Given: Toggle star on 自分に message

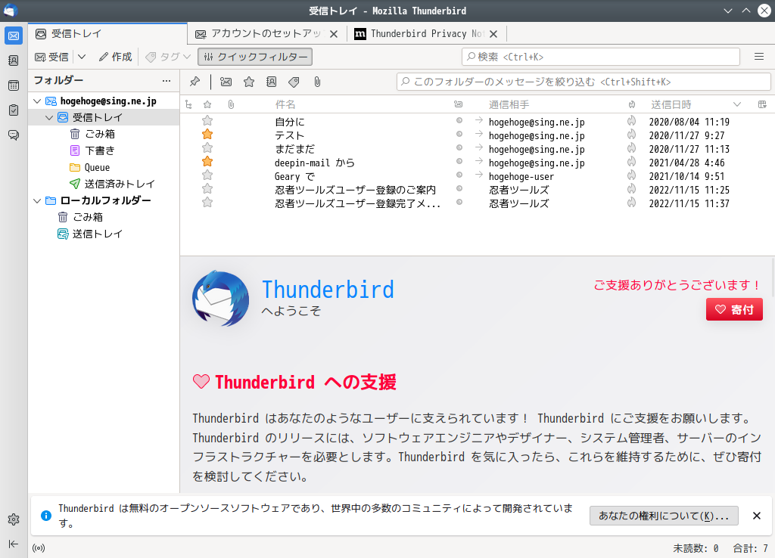Looking at the screenshot, I should 207,120.
